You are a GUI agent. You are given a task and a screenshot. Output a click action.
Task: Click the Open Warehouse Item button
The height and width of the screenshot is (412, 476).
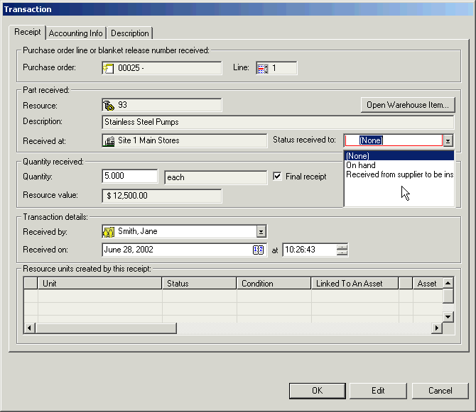tap(407, 105)
